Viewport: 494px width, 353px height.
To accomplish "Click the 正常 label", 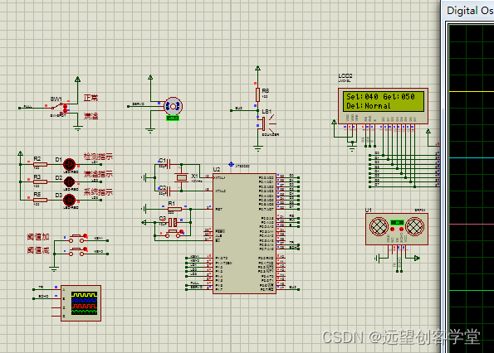I will (x=90, y=98).
